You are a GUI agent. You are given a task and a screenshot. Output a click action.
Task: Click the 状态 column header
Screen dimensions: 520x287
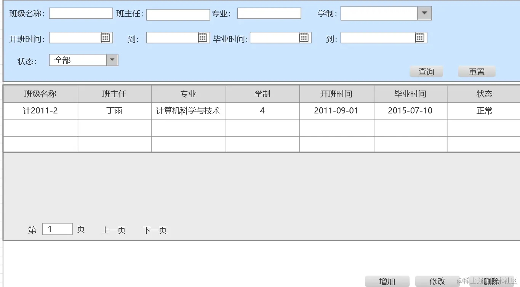484,94
